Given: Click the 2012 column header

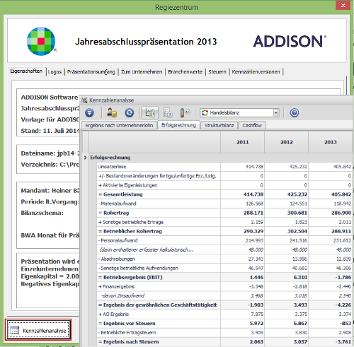Looking at the screenshot, I should point(286,142).
